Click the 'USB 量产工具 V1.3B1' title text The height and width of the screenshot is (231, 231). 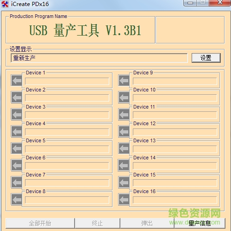pyautogui.click(x=85, y=30)
